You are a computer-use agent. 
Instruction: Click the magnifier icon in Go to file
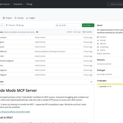coord(57,25)
